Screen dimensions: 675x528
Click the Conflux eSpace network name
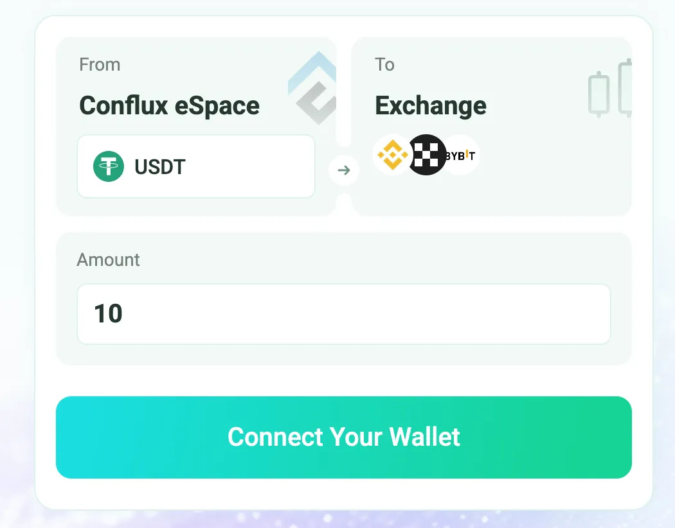(x=170, y=105)
